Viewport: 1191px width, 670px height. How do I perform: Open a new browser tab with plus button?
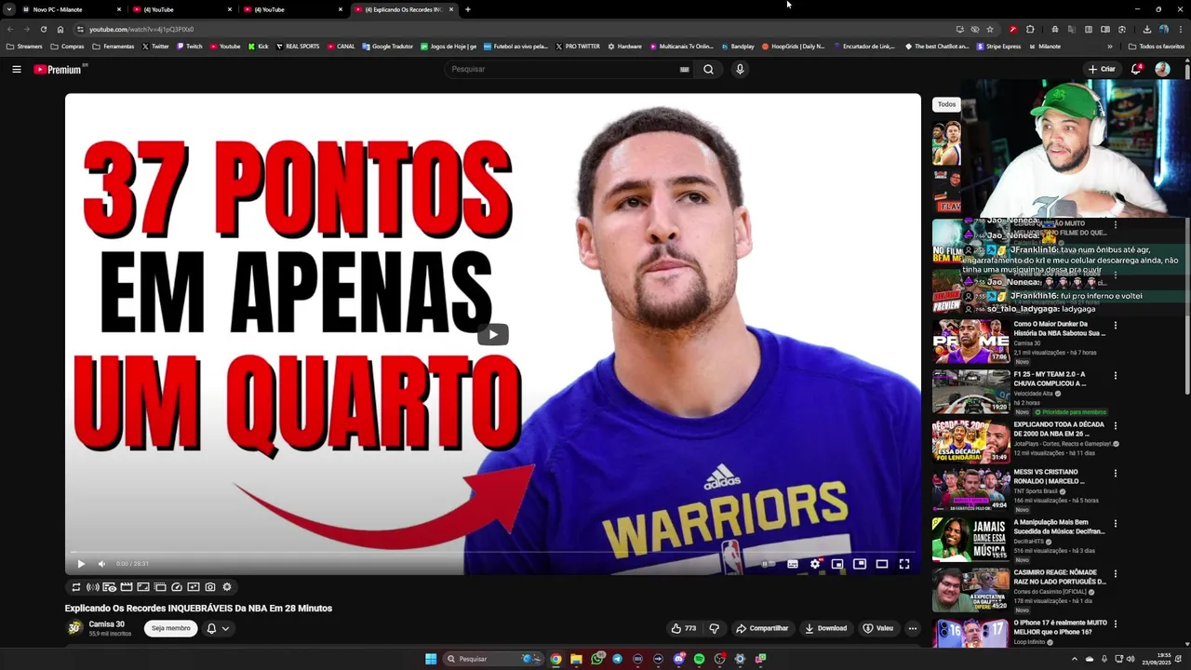(x=467, y=9)
